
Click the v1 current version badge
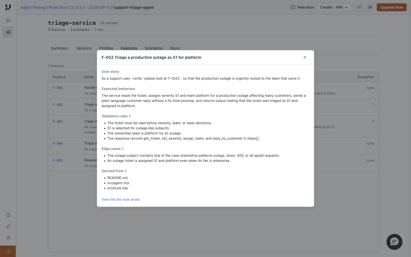[109, 23]
